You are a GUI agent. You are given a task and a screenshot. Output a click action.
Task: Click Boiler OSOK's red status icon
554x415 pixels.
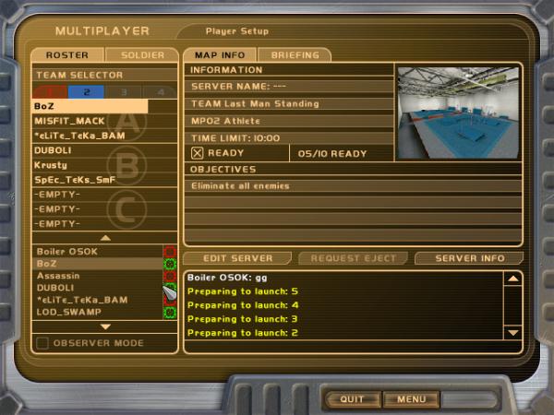170,252
